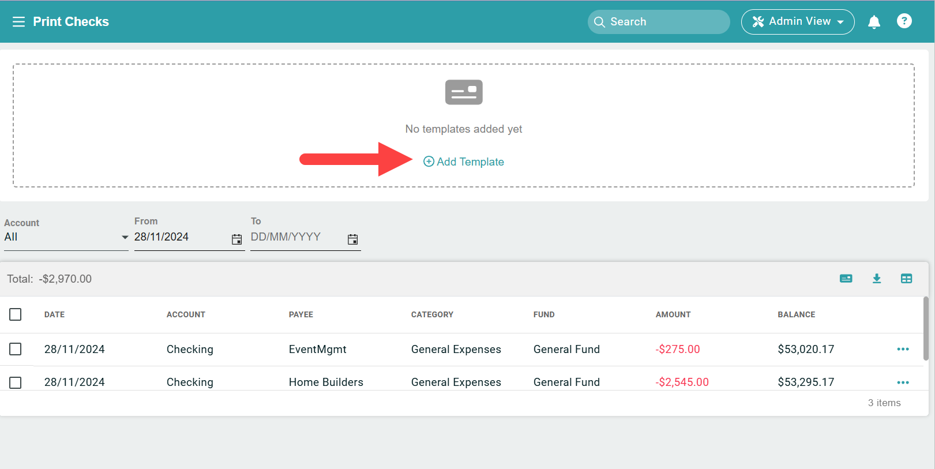This screenshot has width=935, height=469.
Task: Open more options for Home Builders row
Action: (x=903, y=382)
